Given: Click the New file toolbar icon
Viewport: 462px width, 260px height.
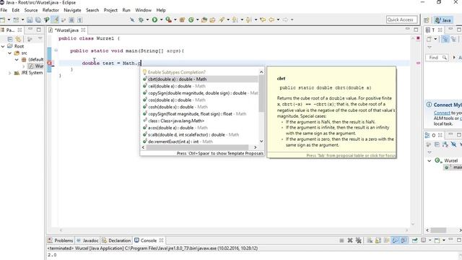Looking at the screenshot, I should coord(3,20).
